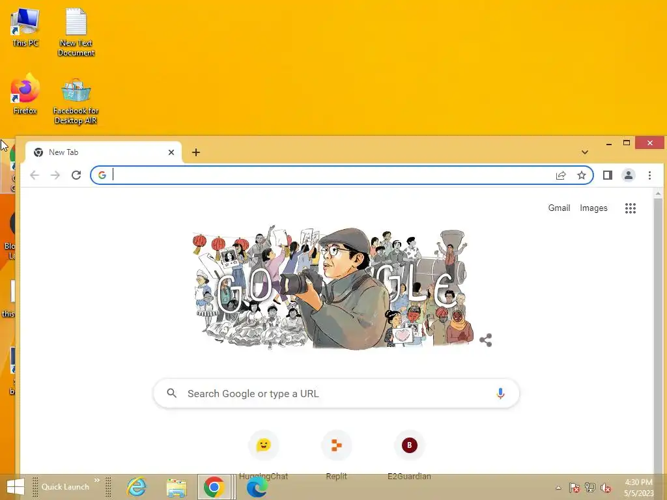Click Google icon in address bar
Viewport: 667px width, 500px height.
tap(102, 175)
